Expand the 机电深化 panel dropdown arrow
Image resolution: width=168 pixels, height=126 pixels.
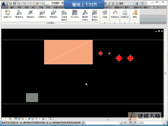tap(115, 23)
